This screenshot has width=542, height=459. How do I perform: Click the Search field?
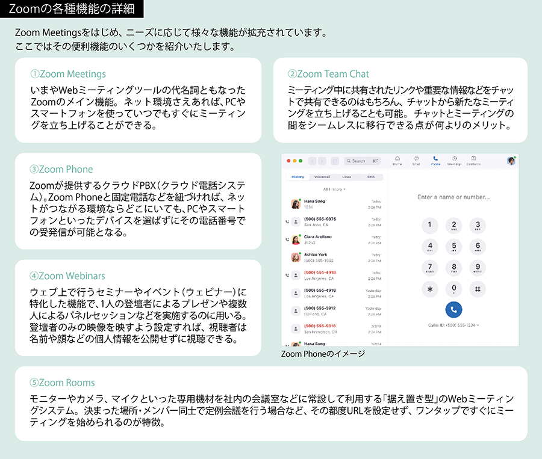(x=361, y=161)
